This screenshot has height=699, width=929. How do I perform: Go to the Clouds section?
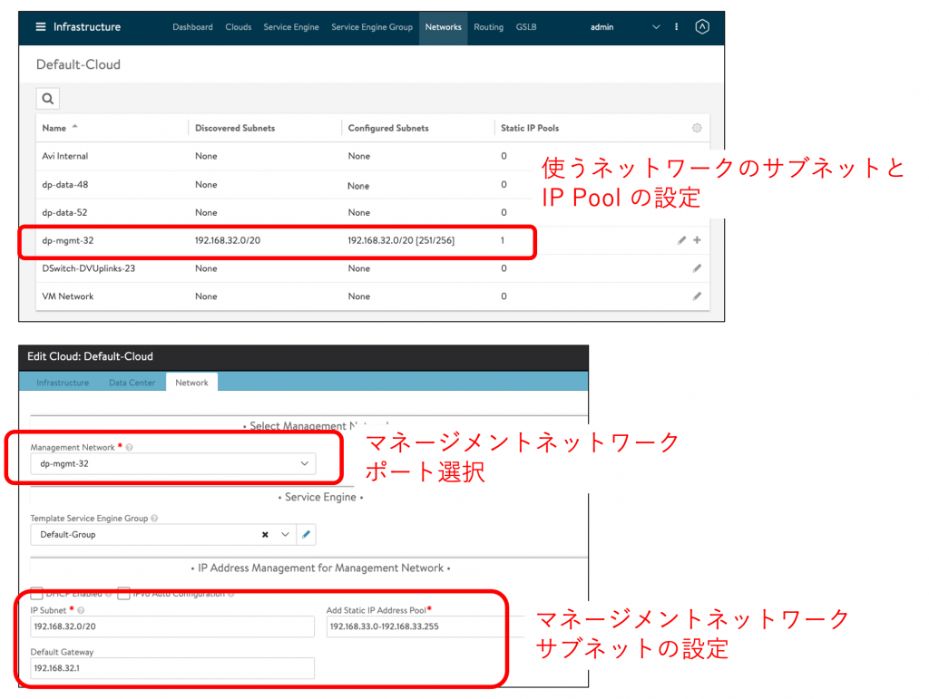pyautogui.click(x=239, y=27)
